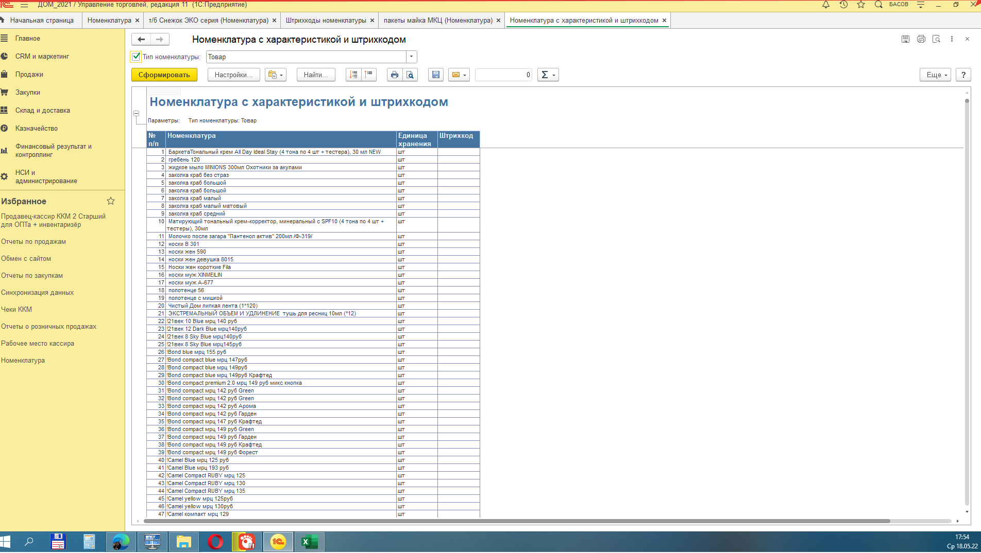Screen dimensions: 981x553
Task: Open Казначейство section
Action: pyautogui.click(x=36, y=129)
